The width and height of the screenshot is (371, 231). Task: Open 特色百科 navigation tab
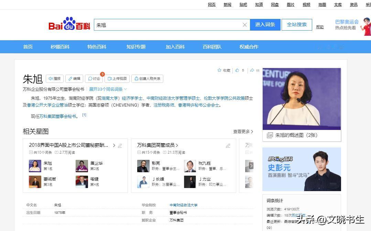click(x=97, y=47)
